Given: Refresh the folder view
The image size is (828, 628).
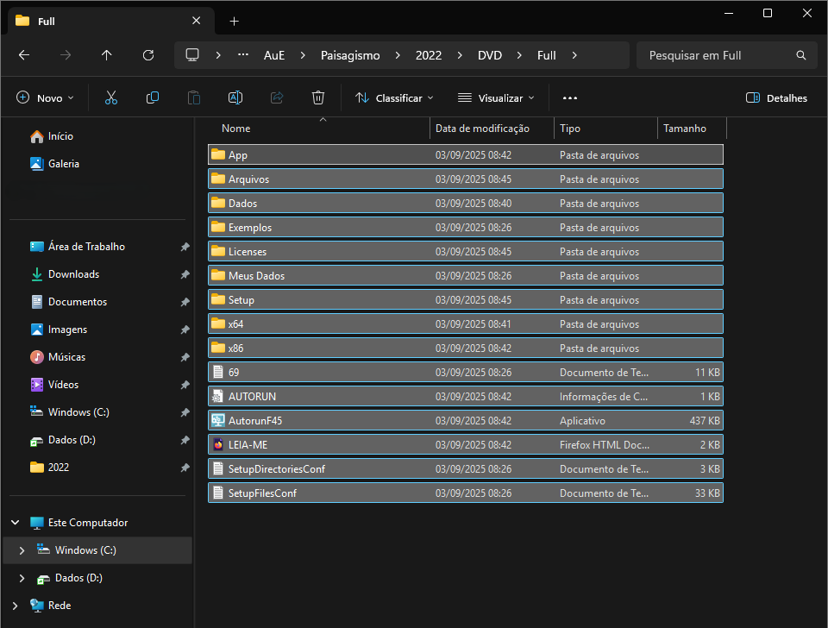Looking at the screenshot, I should coord(148,55).
